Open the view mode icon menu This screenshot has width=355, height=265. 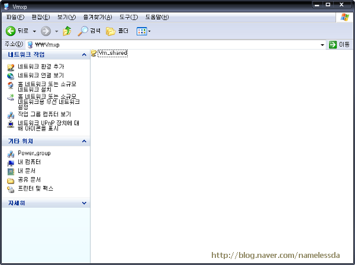(x=144, y=31)
